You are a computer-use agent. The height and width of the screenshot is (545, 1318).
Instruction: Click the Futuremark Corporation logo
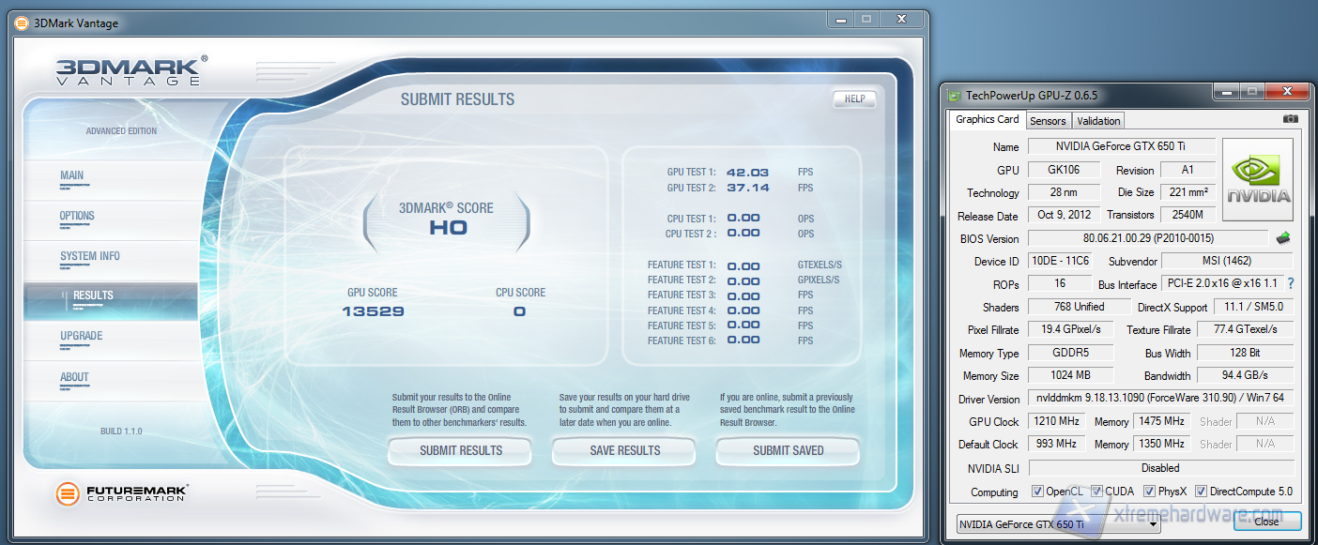pyautogui.click(x=122, y=493)
